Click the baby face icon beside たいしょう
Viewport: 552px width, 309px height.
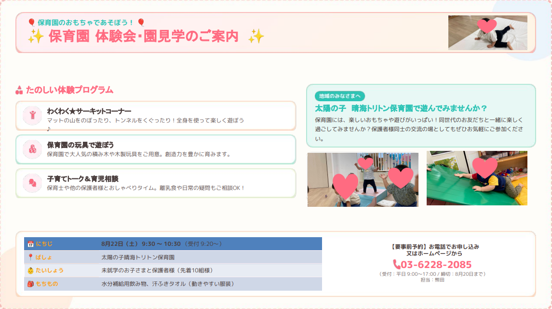pos(31,270)
